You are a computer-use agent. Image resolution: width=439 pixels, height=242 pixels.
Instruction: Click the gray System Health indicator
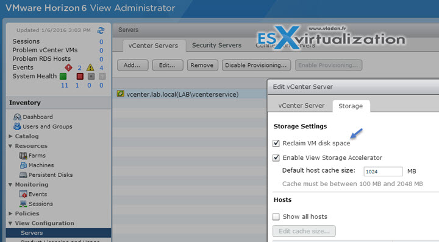[91, 76]
